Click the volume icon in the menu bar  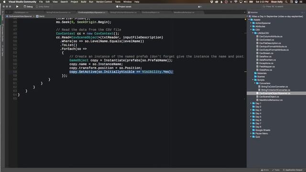pyautogui.click(x=246, y=2)
